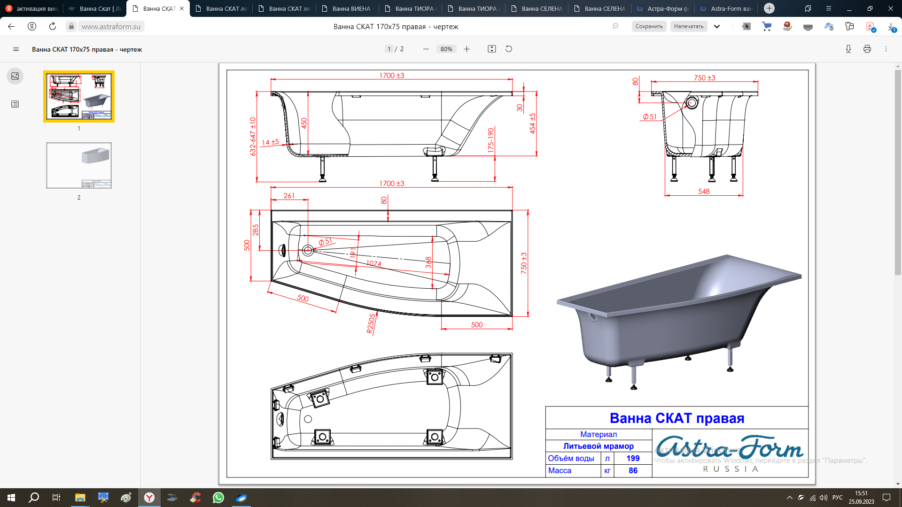This screenshot has width=902, height=507.
Task: Select the page 2 thumbnail
Action: pos(79,166)
